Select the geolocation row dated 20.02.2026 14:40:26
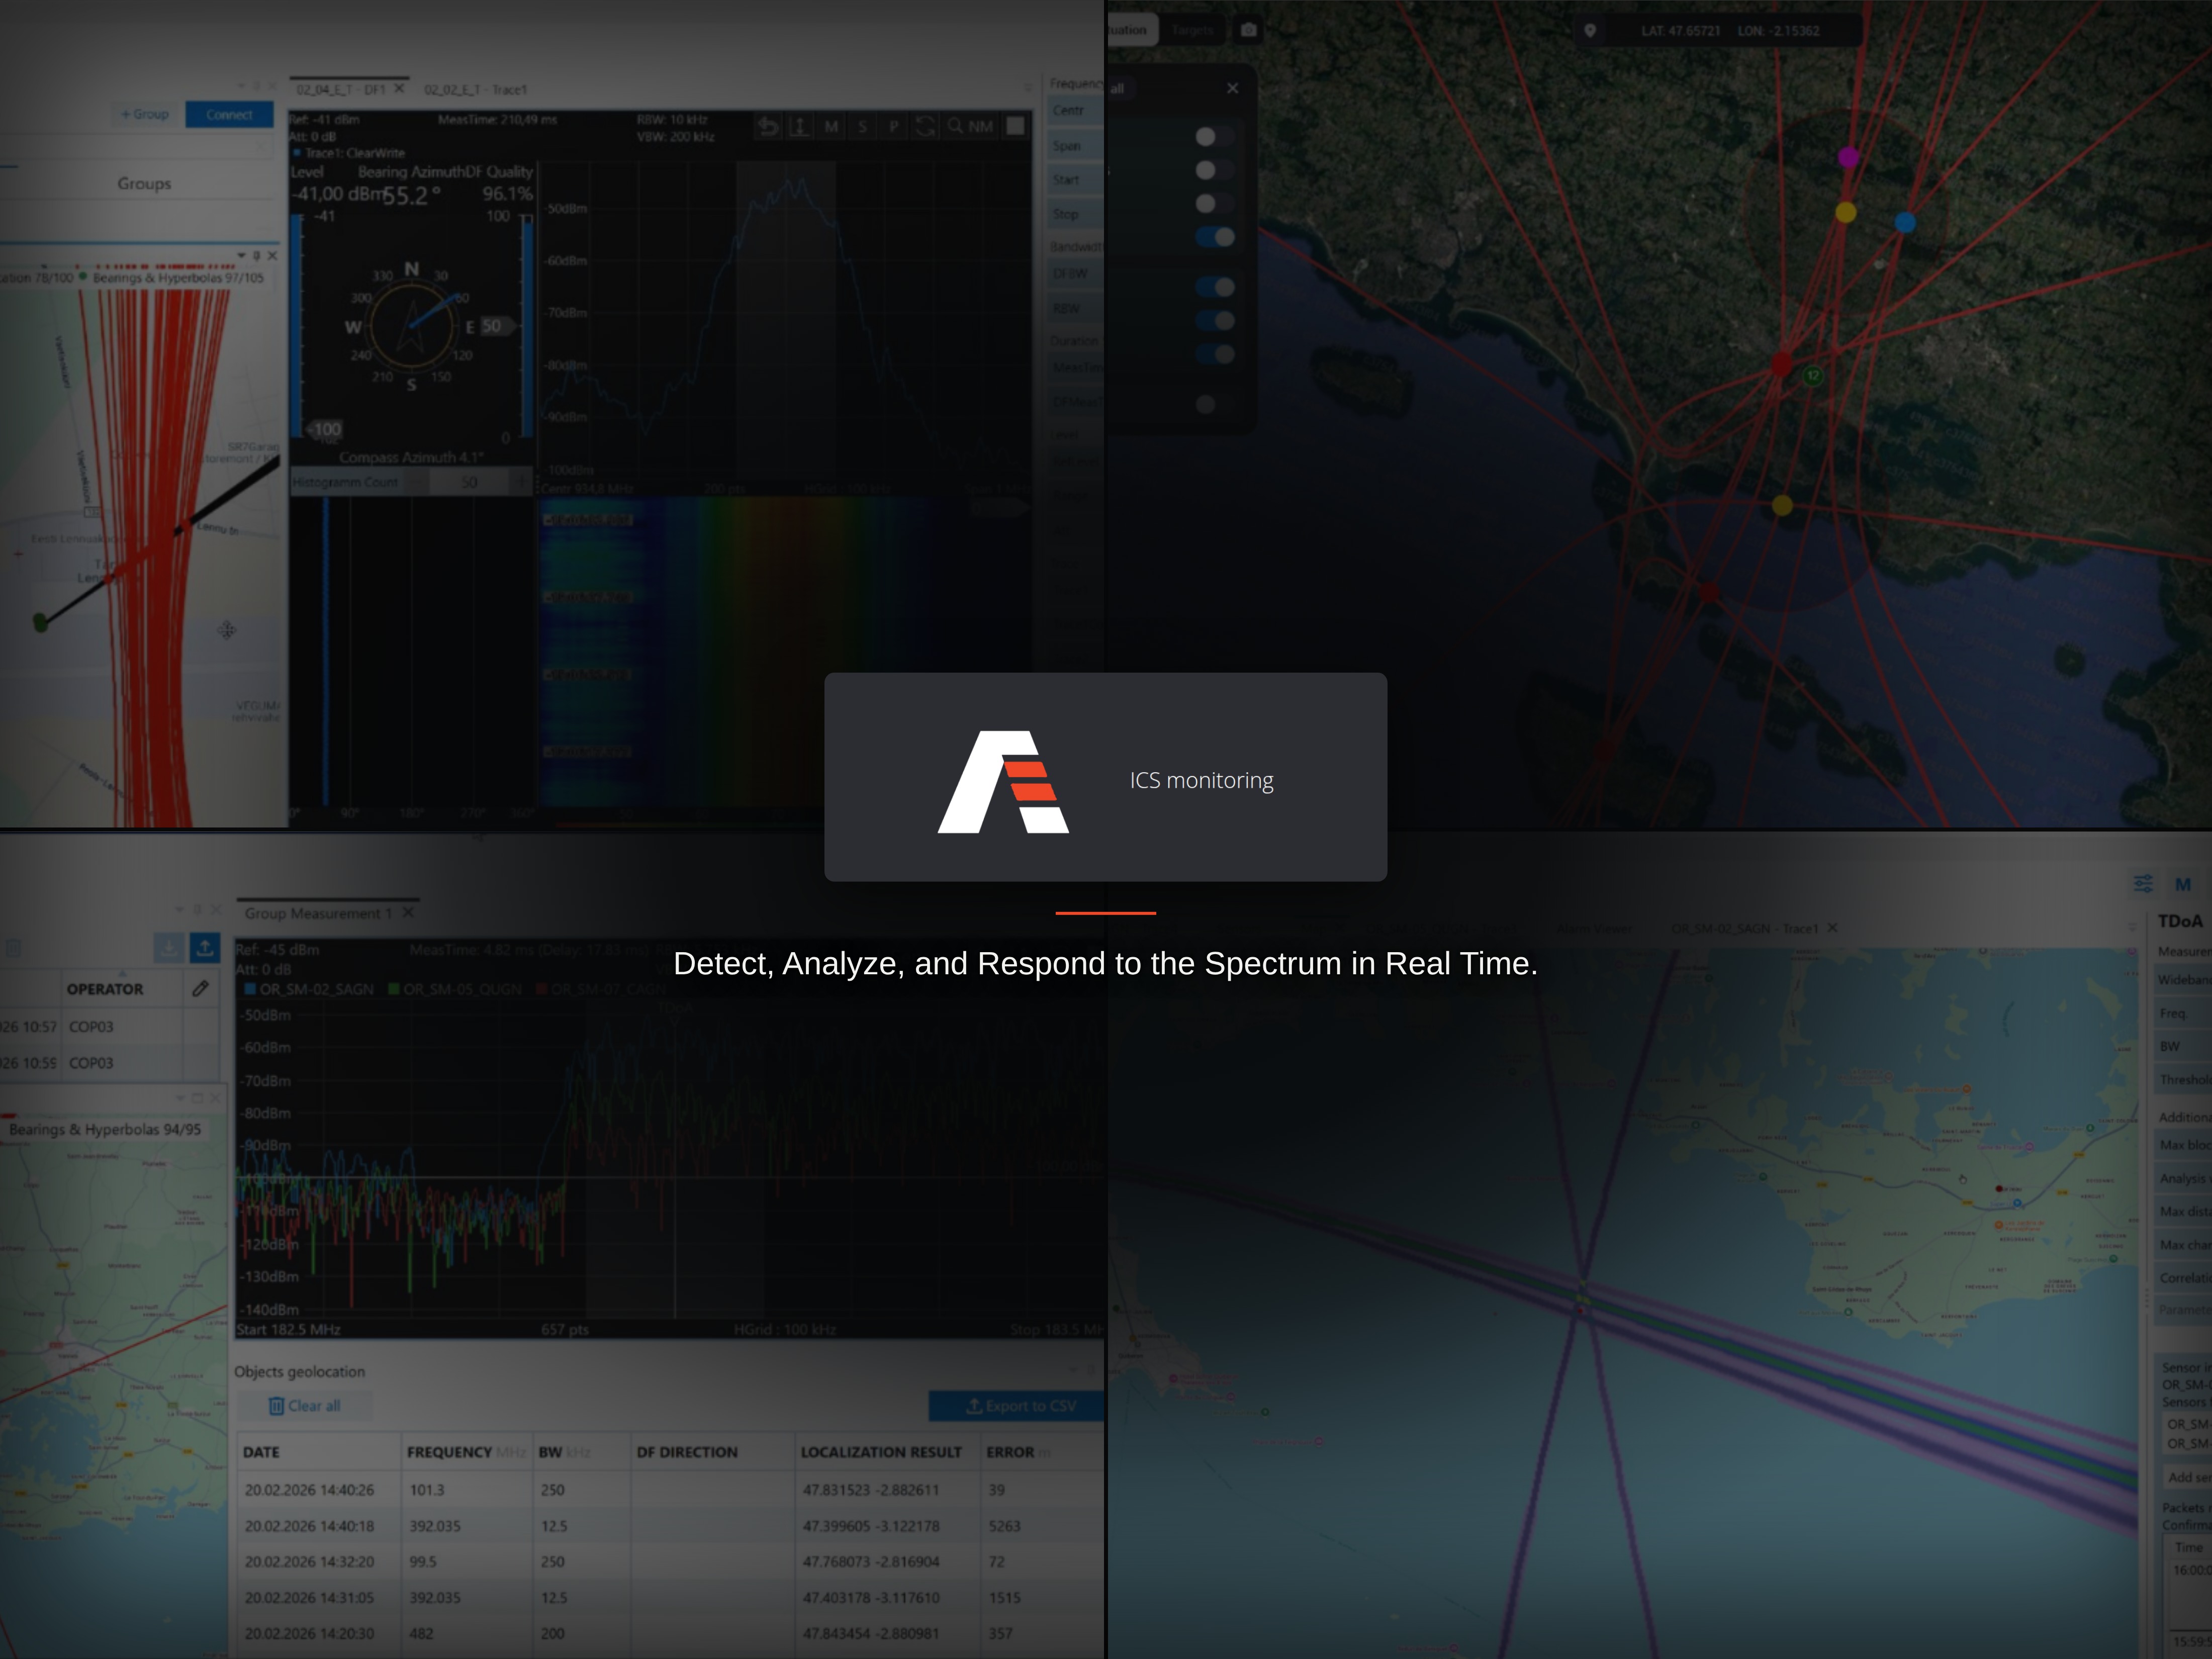This screenshot has width=2212, height=1659. click(x=670, y=1490)
